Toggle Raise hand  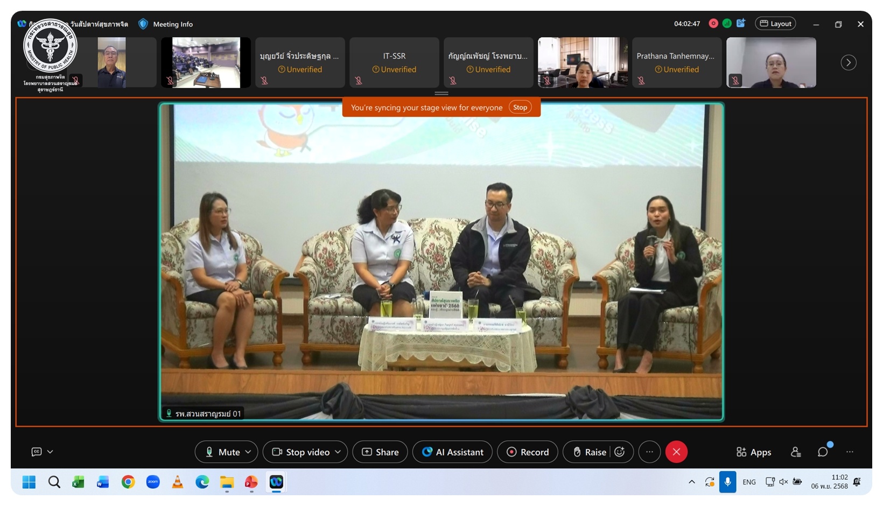click(589, 452)
